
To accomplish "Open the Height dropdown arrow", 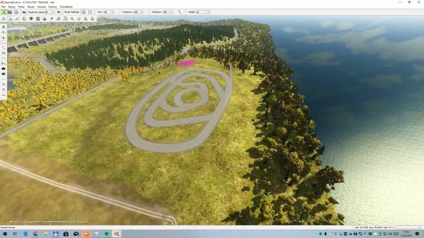I will click(209, 12).
